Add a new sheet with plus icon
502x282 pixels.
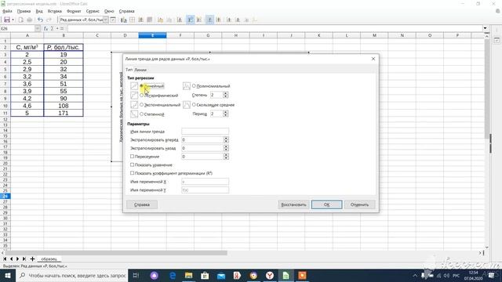[x=32, y=258]
